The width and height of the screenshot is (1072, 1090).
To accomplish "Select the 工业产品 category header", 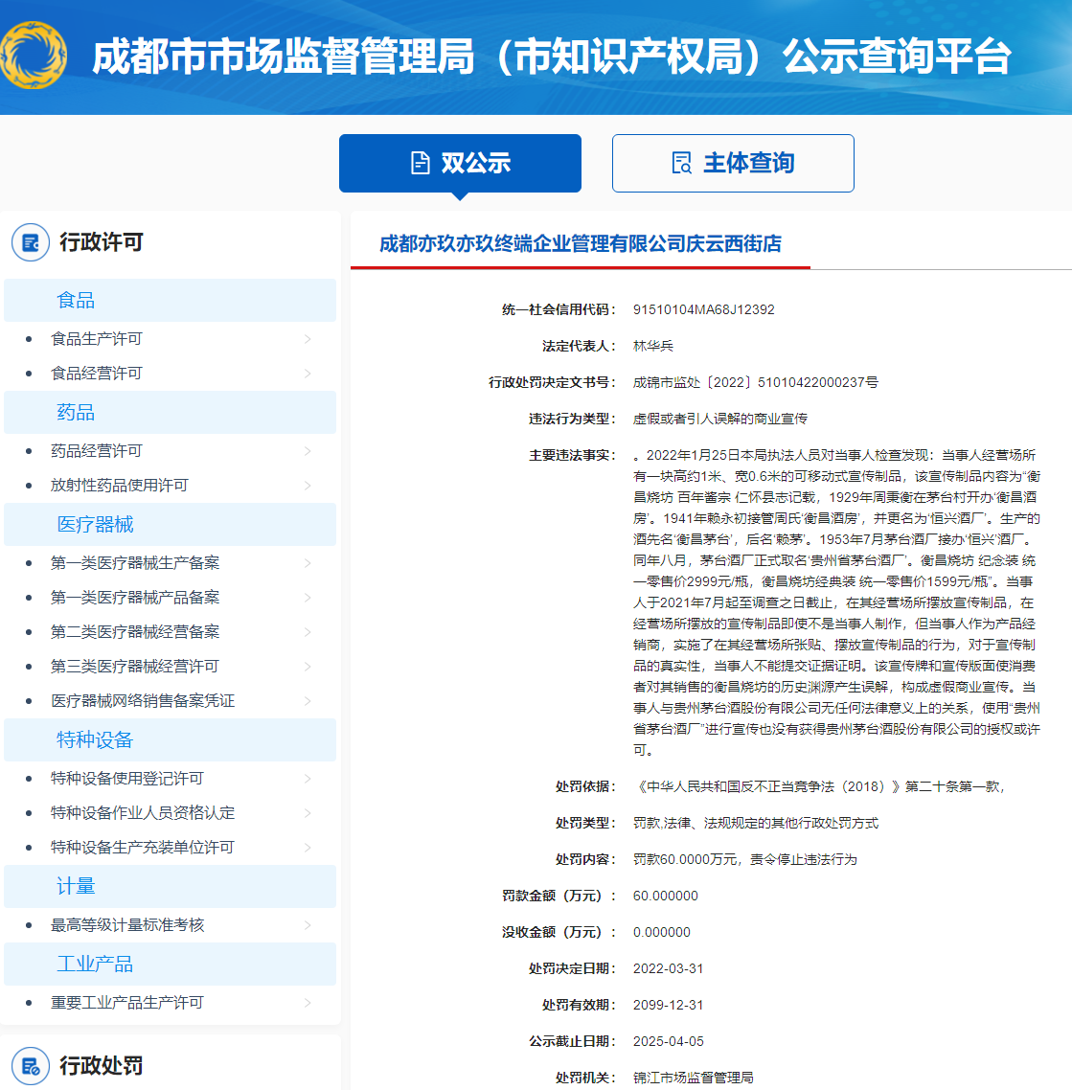I will click(170, 965).
